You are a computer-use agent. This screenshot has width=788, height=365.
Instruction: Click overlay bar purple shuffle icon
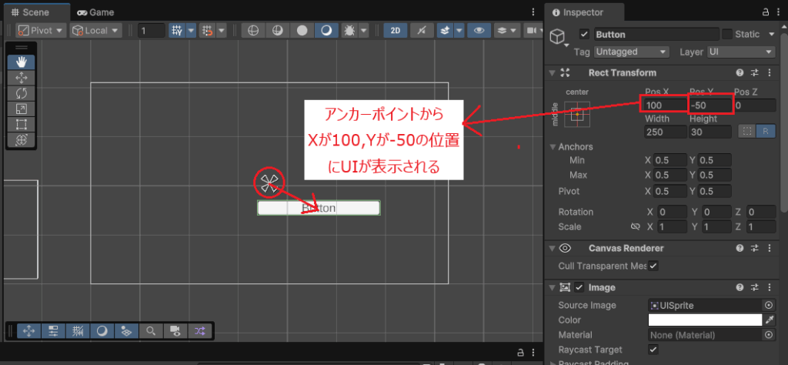[199, 331]
